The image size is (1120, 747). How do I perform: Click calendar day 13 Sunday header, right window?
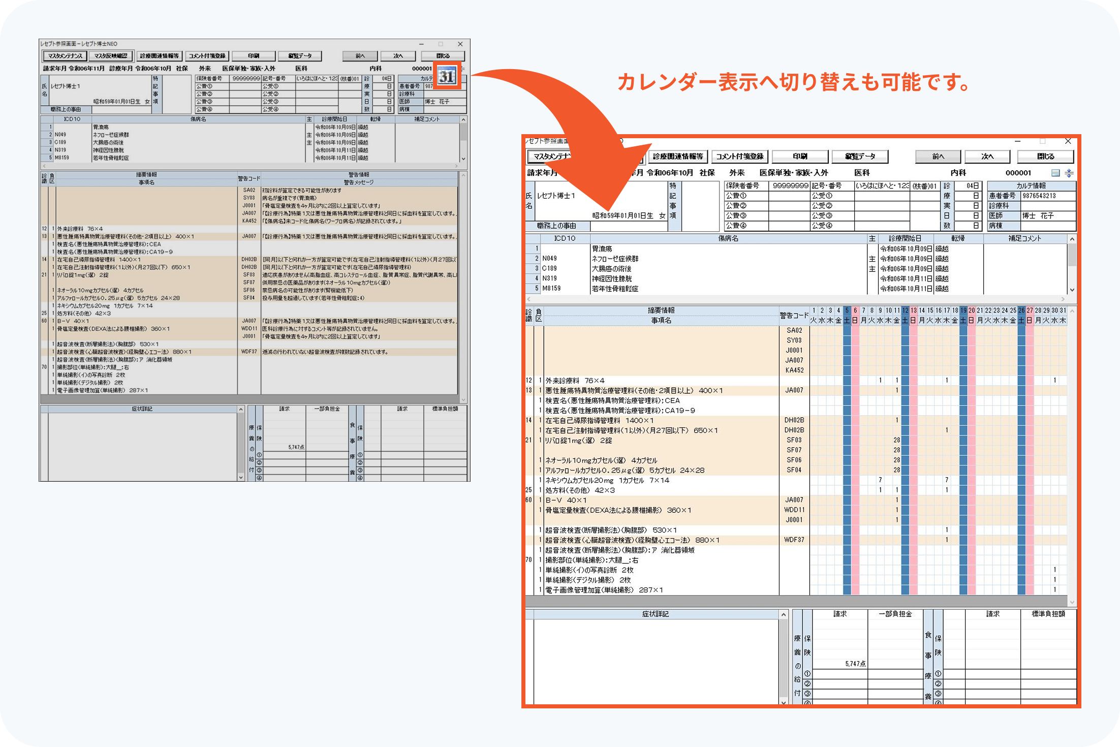click(913, 316)
